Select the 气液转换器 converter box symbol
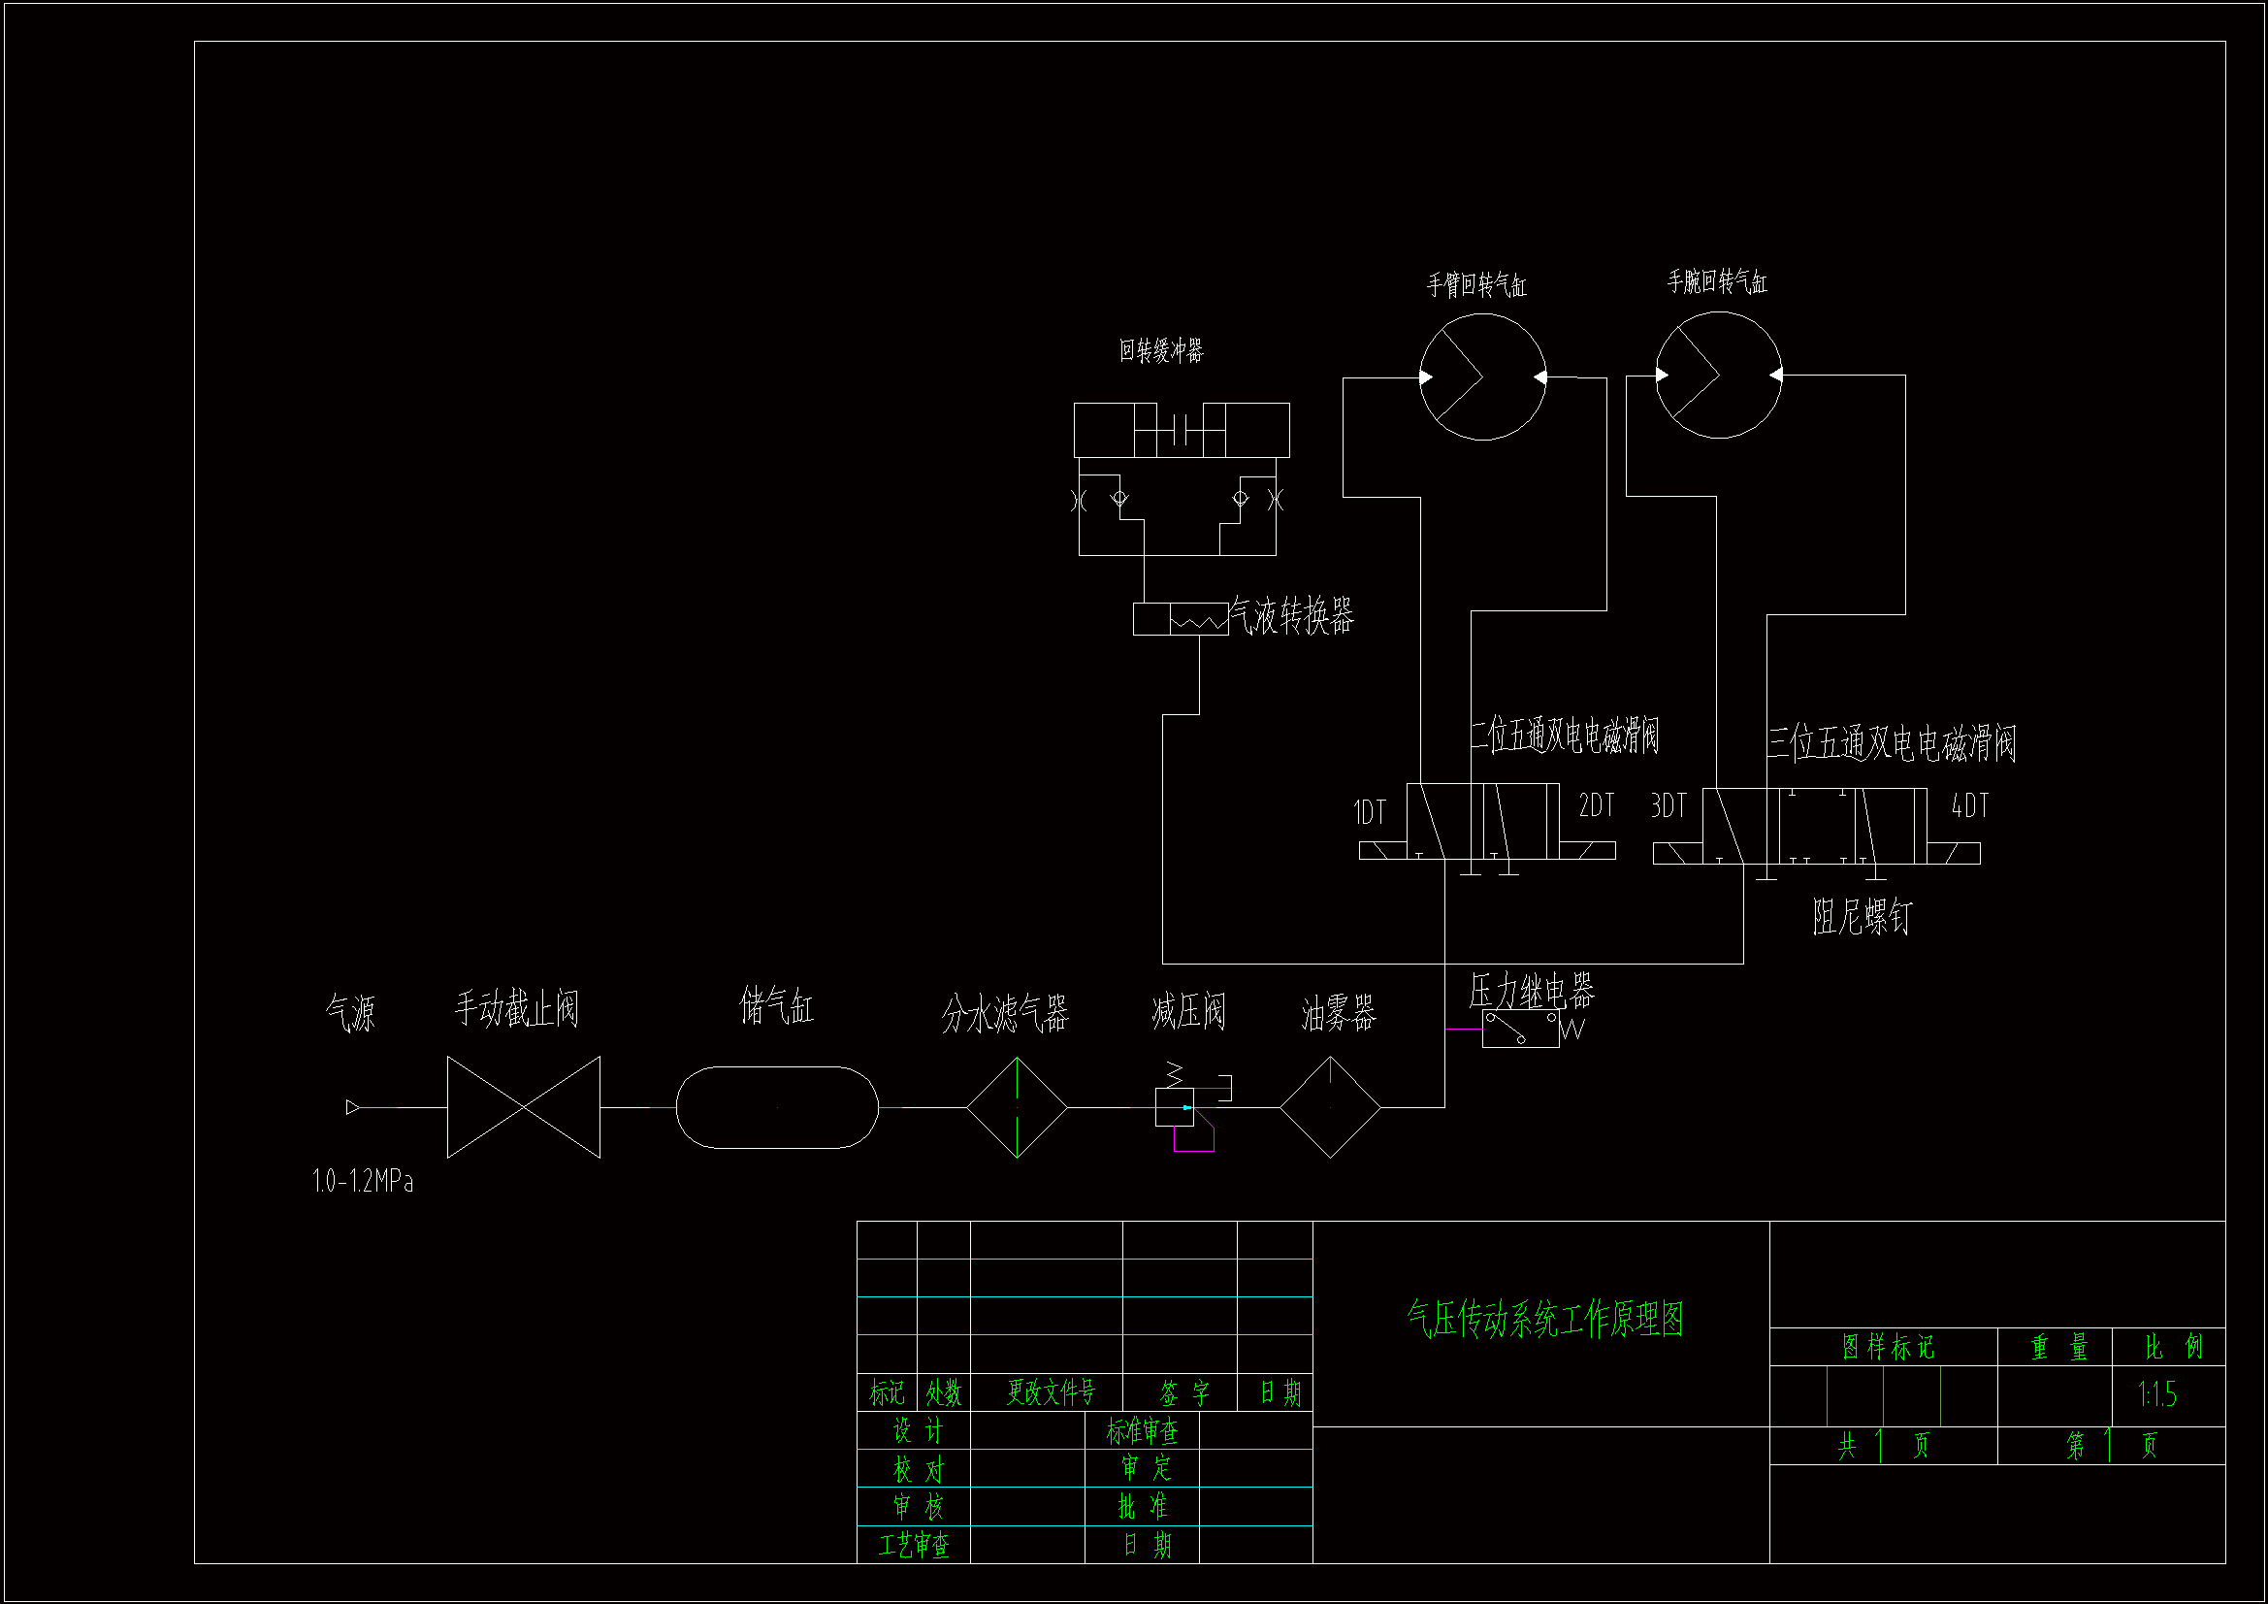The height and width of the screenshot is (1604, 2268). tap(1181, 619)
